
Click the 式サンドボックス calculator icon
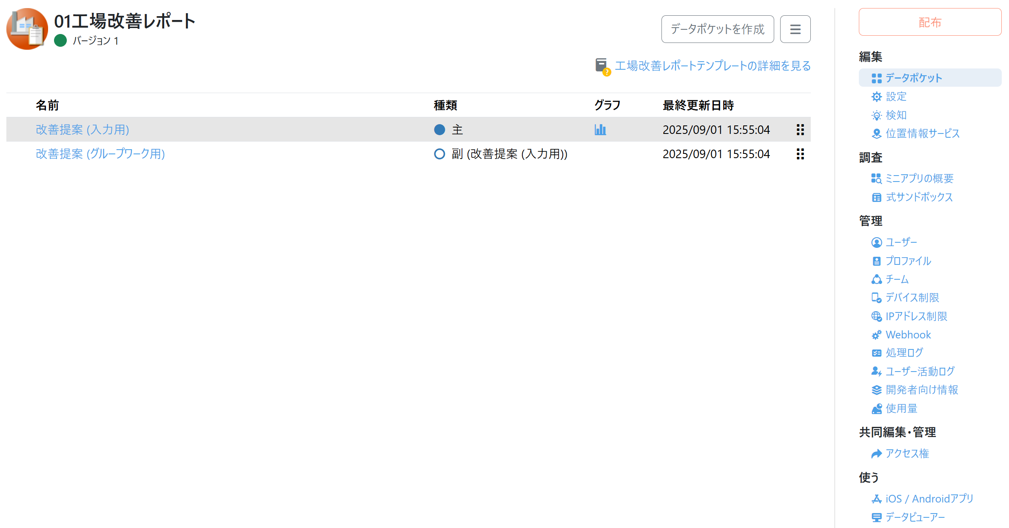tap(876, 197)
